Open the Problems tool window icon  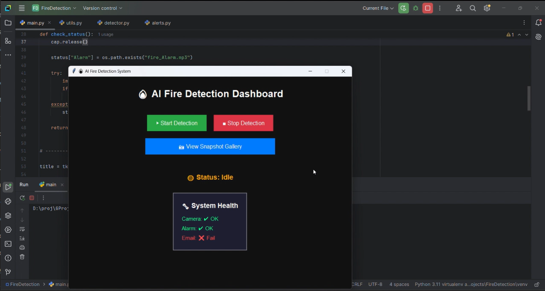8,257
